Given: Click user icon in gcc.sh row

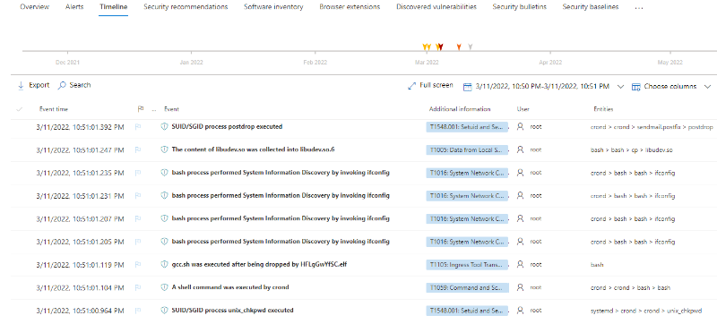Looking at the screenshot, I should click(x=520, y=264).
